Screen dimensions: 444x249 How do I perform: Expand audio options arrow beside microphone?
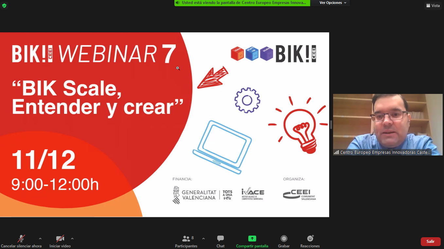[40, 239]
